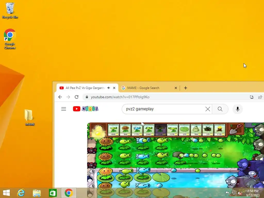This screenshot has width=264, height=198.
Task: Share this page via address bar icon
Action: (260, 97)
